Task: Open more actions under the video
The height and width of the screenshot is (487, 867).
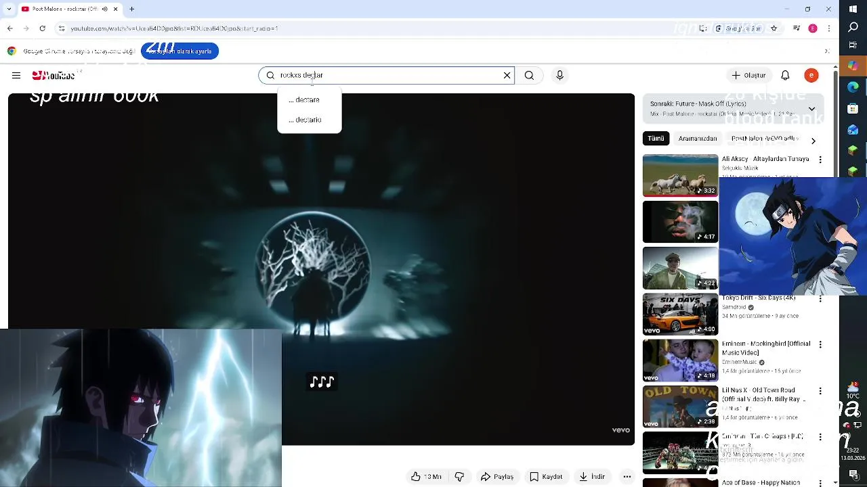Action: (627, 477)
